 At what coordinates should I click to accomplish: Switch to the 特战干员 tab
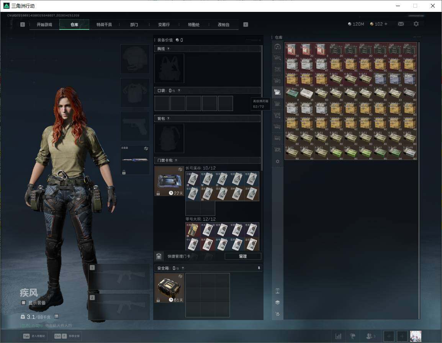[x=104, y=24]
